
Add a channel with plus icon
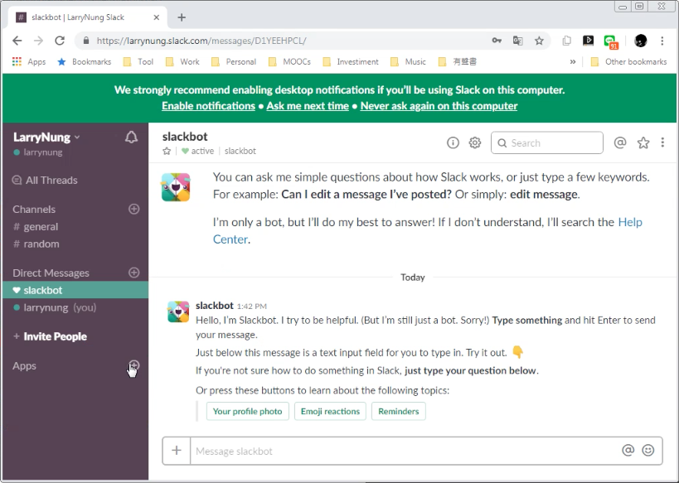[x=134, y=209]
